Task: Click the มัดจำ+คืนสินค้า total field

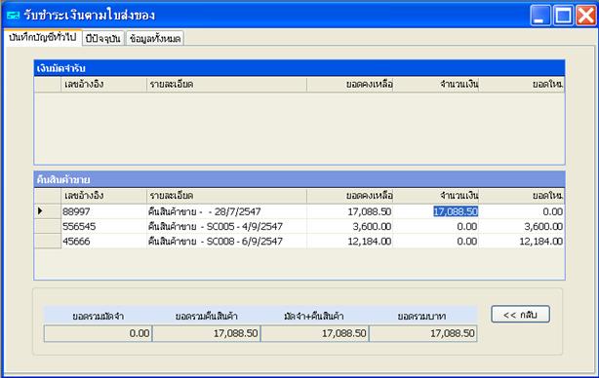Action: [315, 333]
